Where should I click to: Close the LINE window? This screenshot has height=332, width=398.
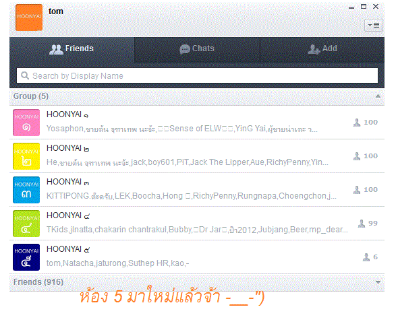376,7
